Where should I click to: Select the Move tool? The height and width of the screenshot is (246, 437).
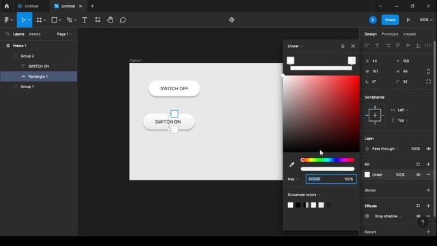coord(23,20)
